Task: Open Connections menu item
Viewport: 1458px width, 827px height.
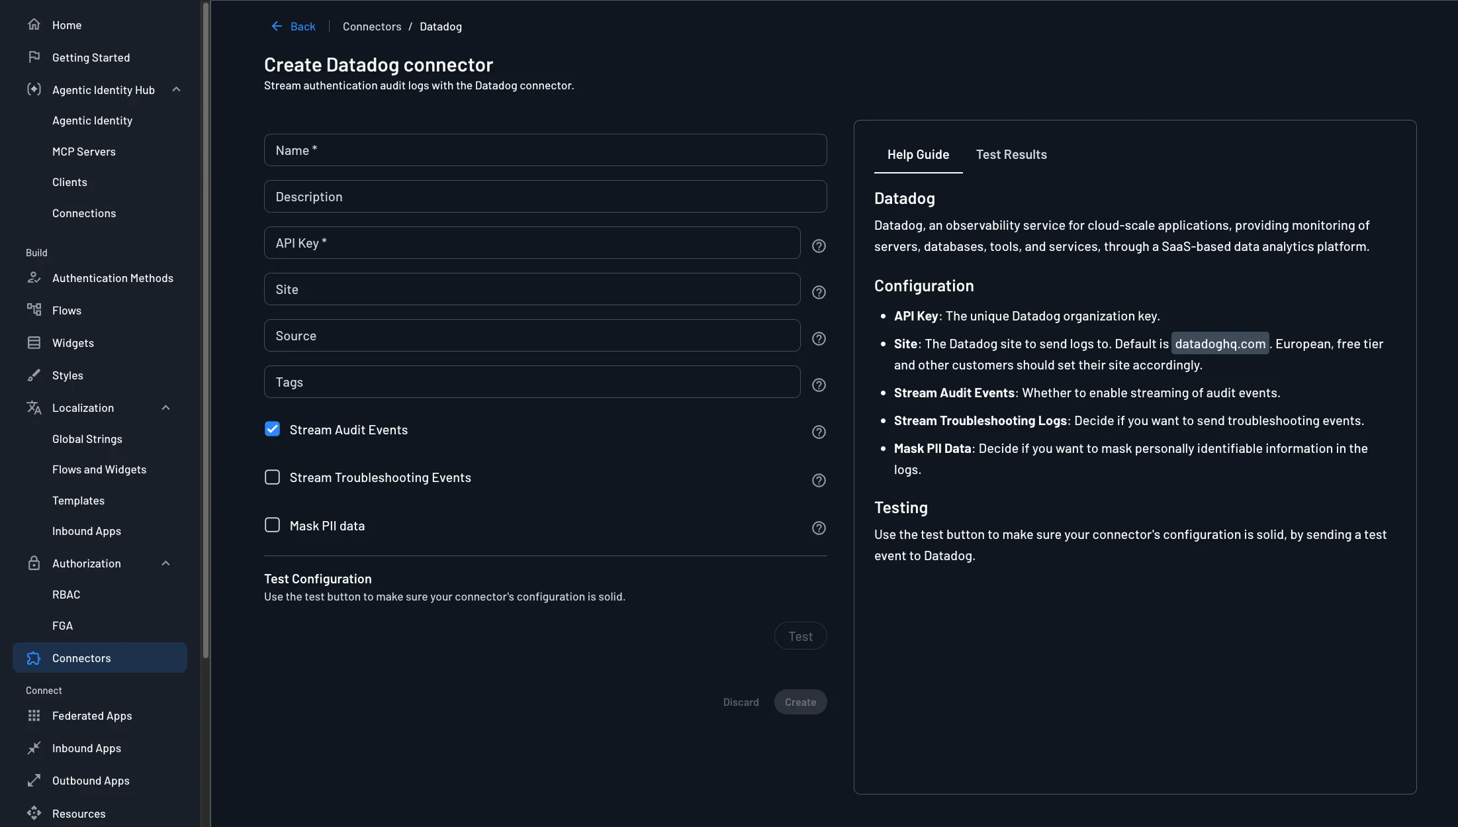Action: [84, 213]
